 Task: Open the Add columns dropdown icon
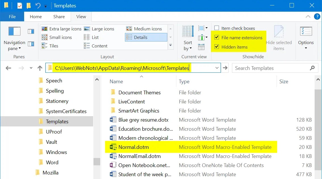(203, 38)
